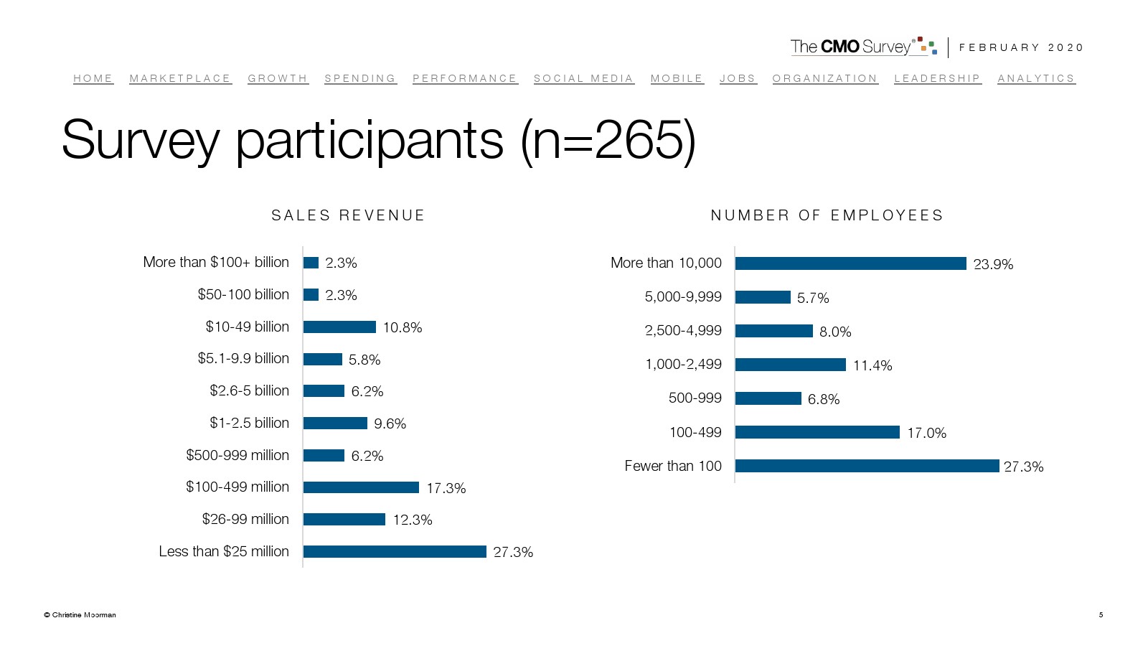Navigate to the ANALYTICS section
Screen dimensions: 1148x646
pos(1036,78)
